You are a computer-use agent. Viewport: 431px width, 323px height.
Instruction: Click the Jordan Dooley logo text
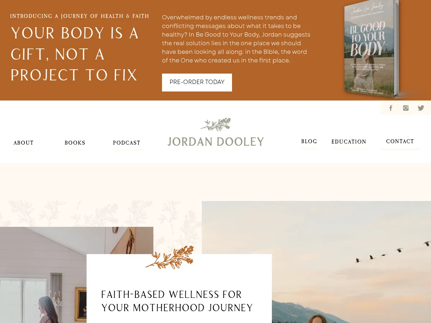215,142
